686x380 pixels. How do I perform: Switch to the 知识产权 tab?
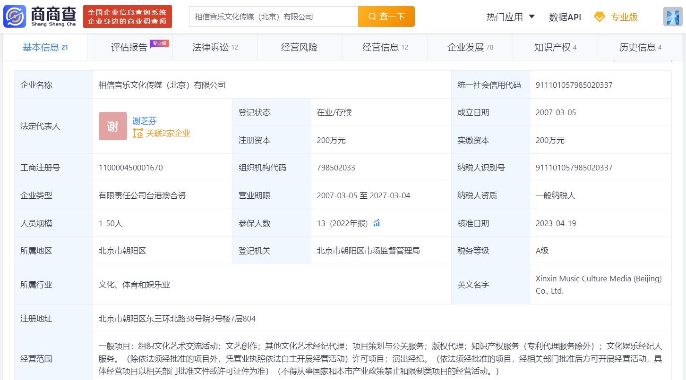pyautogui.click(x=555, y=47)
